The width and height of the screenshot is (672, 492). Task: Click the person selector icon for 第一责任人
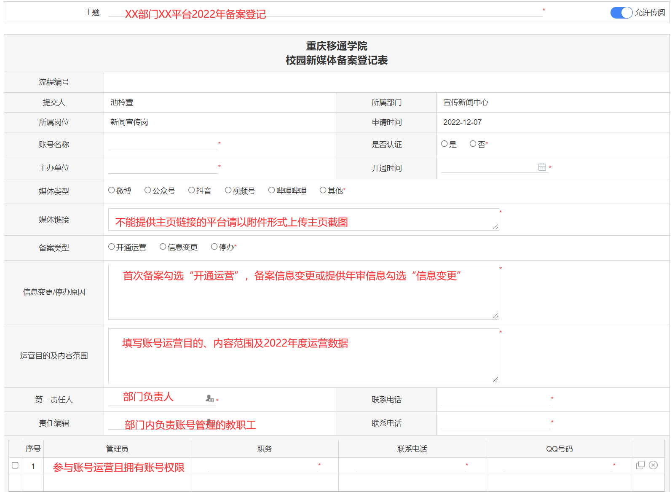209,398
